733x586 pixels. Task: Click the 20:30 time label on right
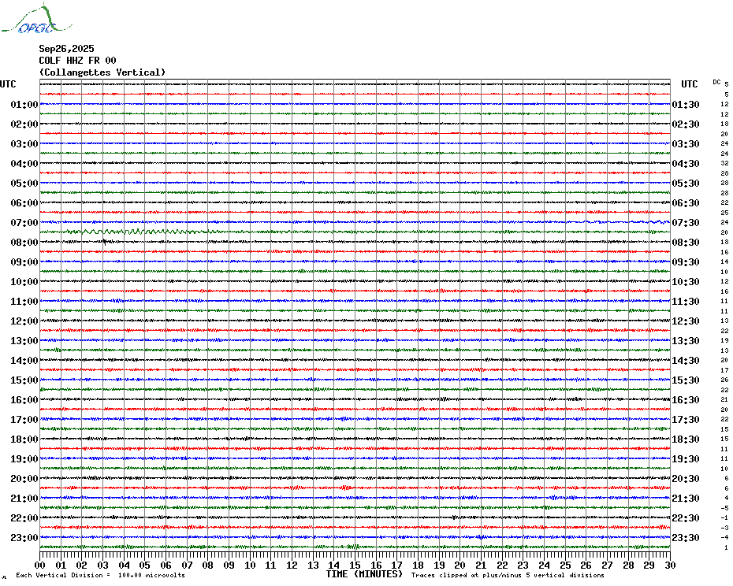[686, 479]
